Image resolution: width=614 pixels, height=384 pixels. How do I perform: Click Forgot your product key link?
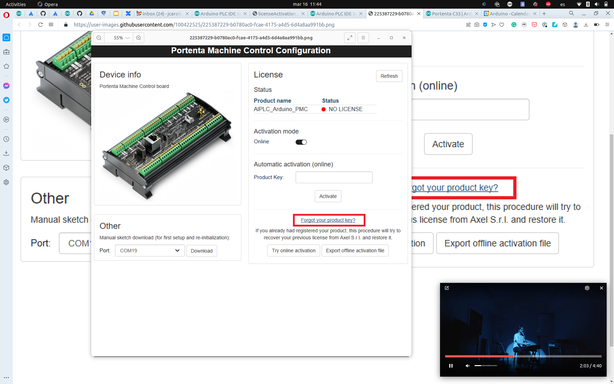point(328,220)
